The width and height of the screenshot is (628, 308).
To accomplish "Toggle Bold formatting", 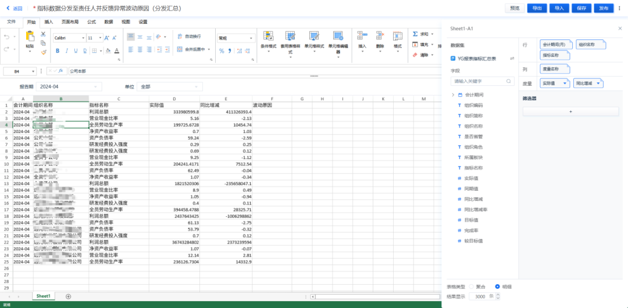I will pos(58,51).
